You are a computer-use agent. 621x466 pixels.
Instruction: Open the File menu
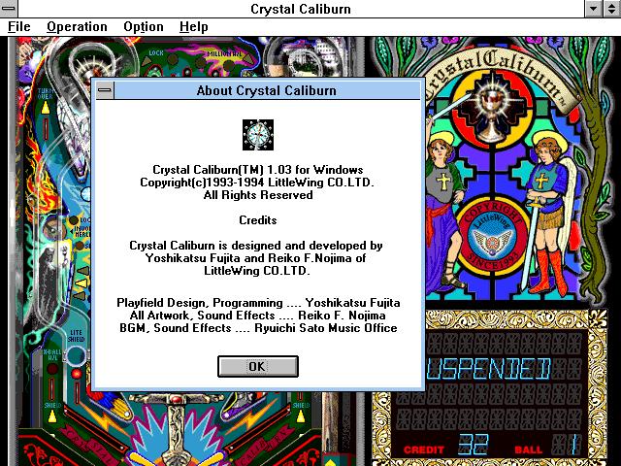[x=19, y=26]
